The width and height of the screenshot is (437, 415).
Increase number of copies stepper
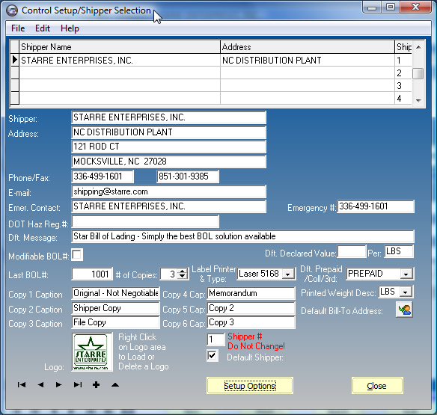coord(183,271)
